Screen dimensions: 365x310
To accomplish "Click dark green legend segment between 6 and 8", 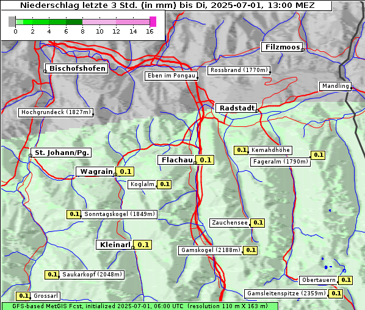I will [x=74, y=22].
